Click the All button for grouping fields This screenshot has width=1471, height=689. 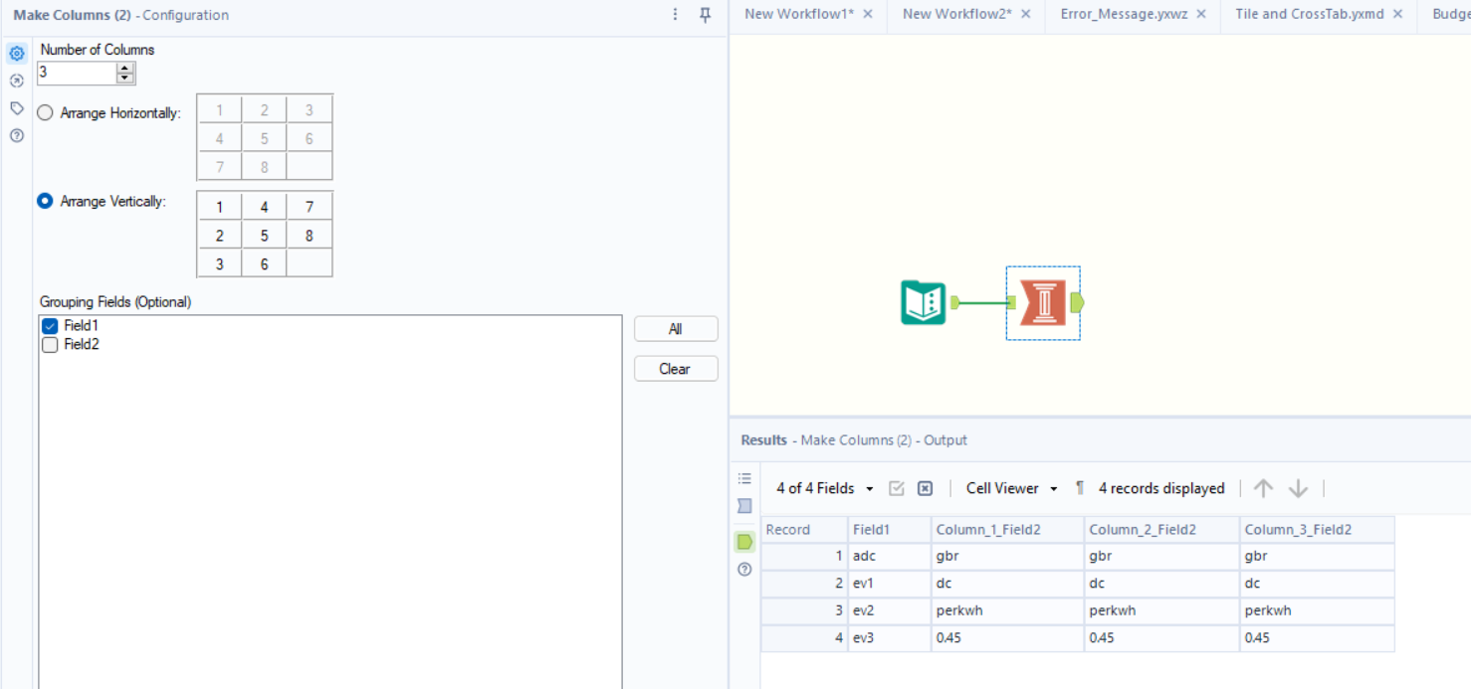tap(676, 328)
